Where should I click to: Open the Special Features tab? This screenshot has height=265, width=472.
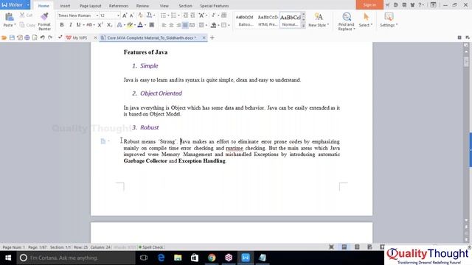tap(215, 6)
